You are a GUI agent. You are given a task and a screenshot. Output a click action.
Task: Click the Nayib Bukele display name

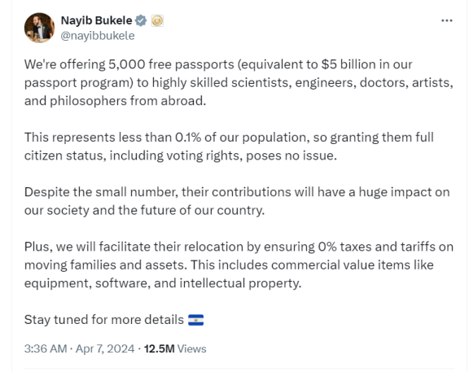click(x=96, y=20)
